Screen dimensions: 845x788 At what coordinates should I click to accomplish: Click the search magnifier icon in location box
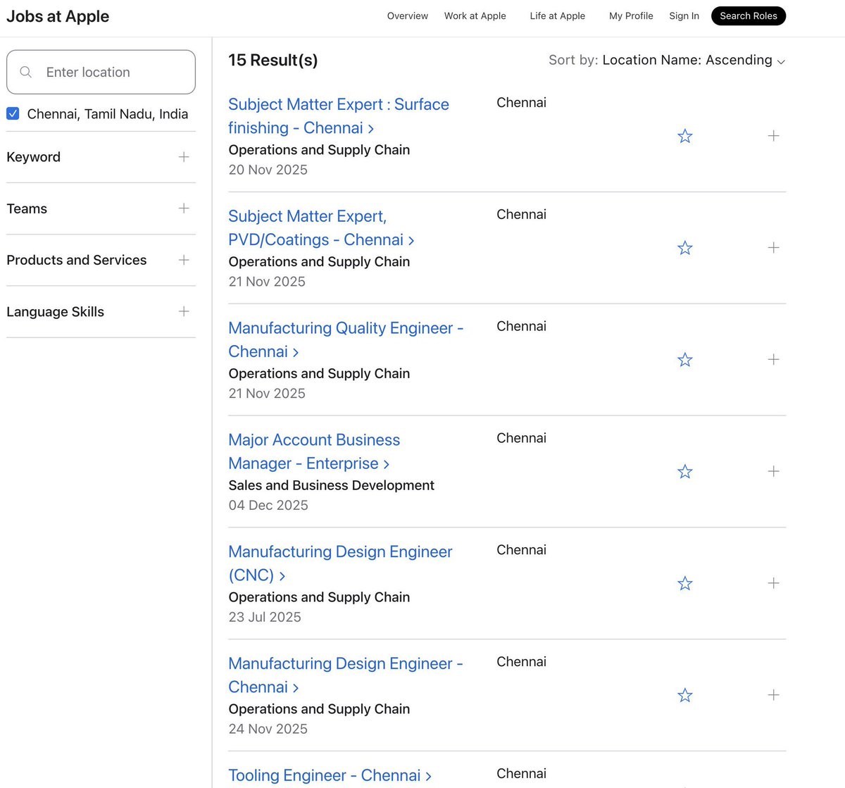26,72
